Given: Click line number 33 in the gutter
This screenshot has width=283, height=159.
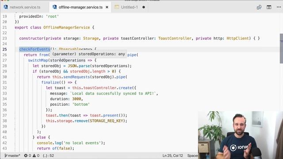Looking at the screenshot, I should click(x=5, y=93).
